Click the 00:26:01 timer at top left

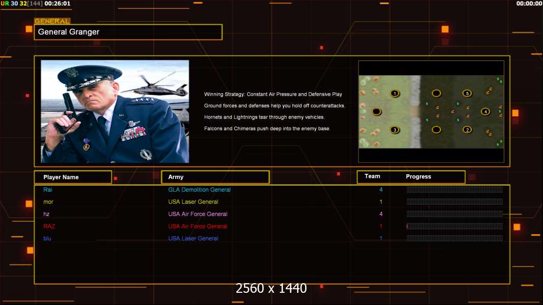tap(58, 4)
